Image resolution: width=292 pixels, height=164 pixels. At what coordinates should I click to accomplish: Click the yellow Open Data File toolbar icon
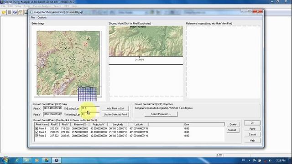pos(4,12)
